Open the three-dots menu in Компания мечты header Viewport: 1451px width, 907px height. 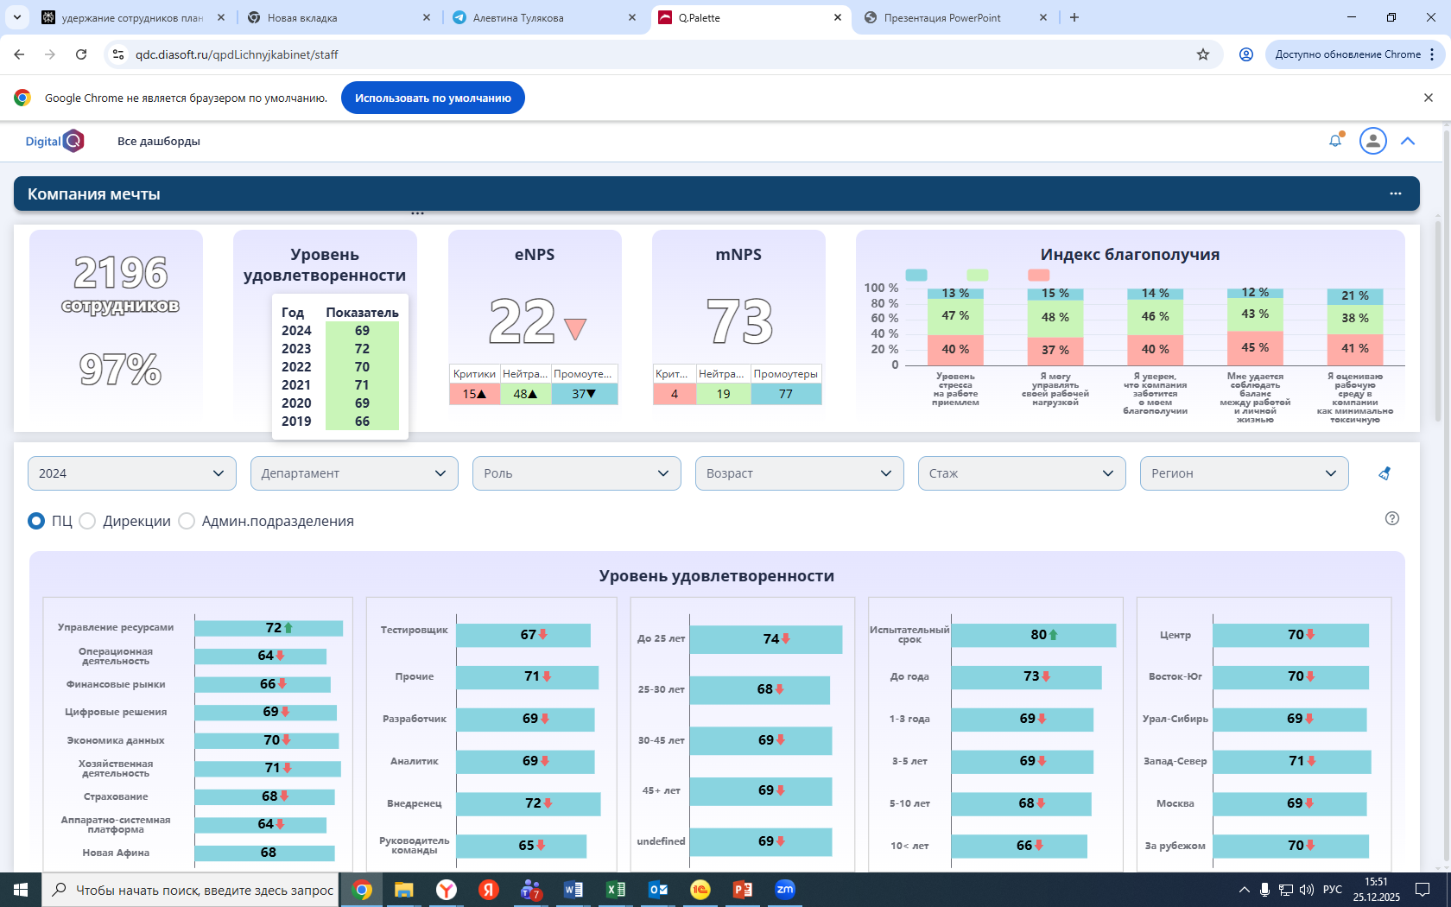[1395, 193]
